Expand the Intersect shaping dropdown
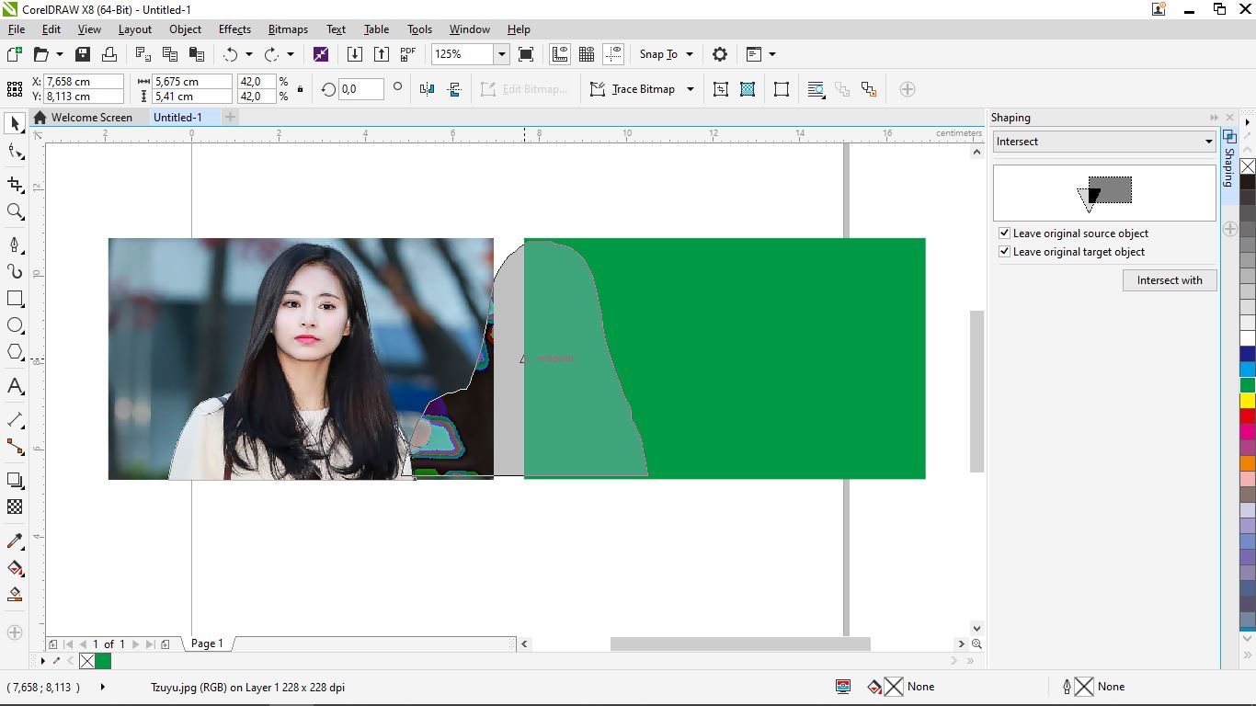The width and height of the screenshot is (1256, 706). tap(1208, 142)
